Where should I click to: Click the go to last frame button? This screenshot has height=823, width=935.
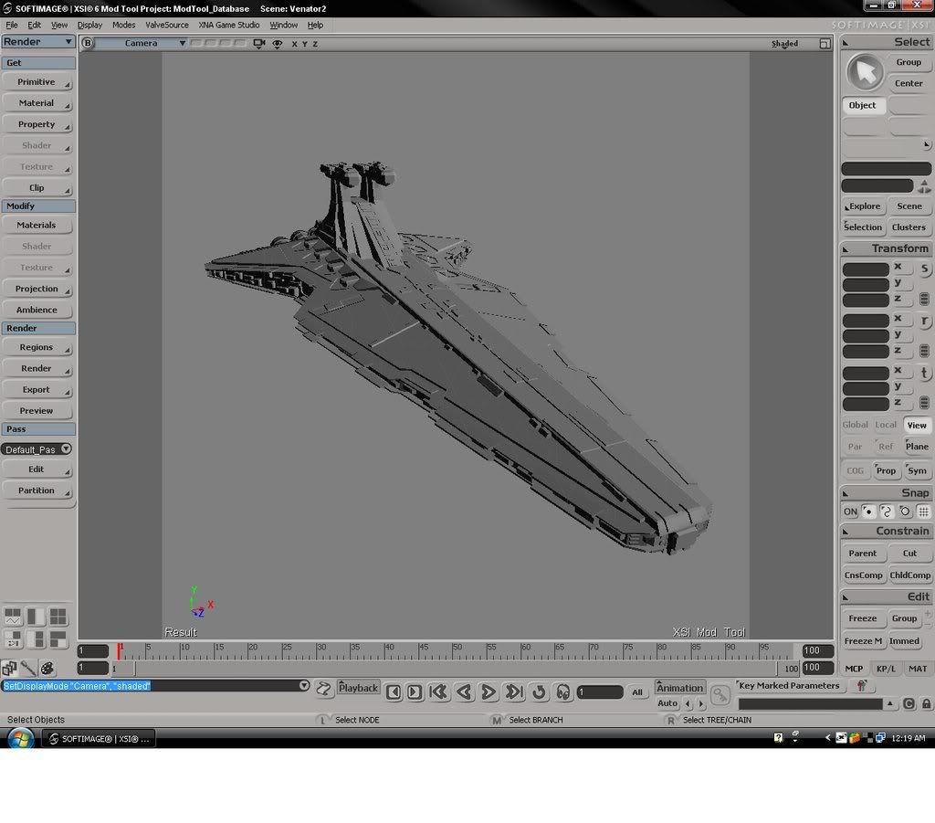coord(513,691)
